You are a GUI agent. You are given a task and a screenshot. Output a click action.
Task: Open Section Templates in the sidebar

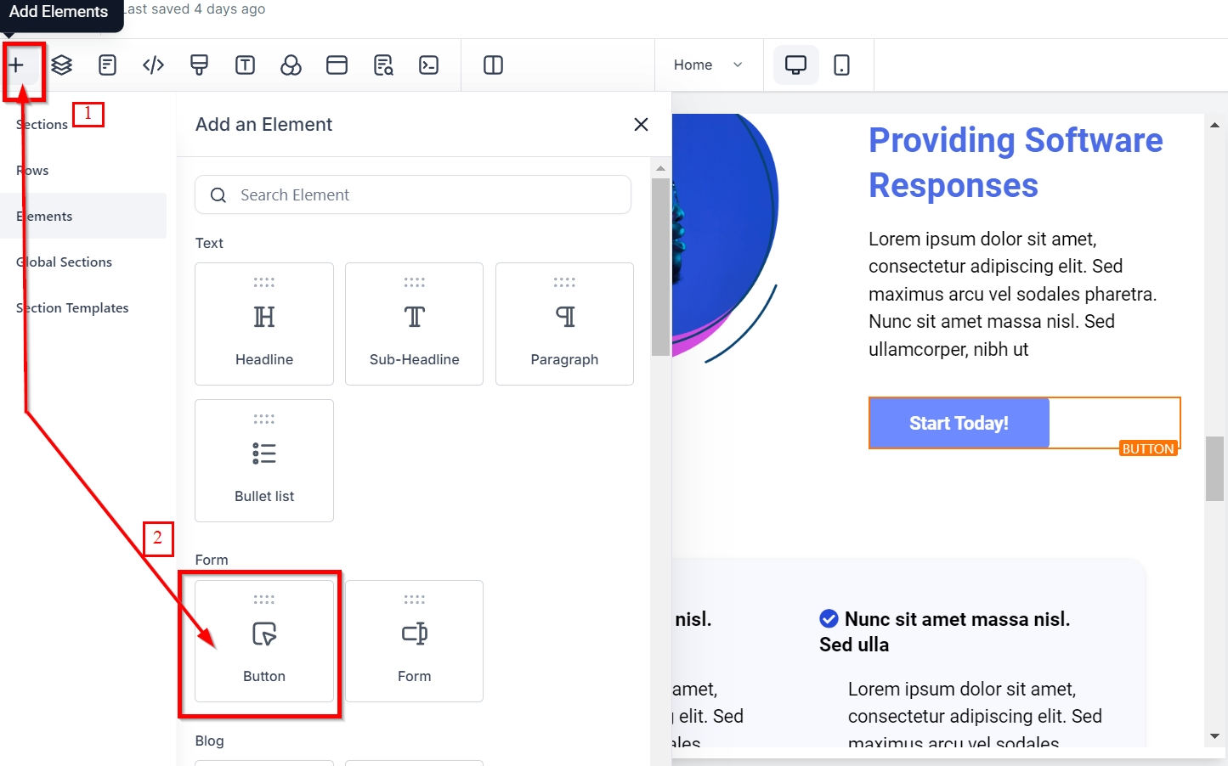[x=73, y=308]
